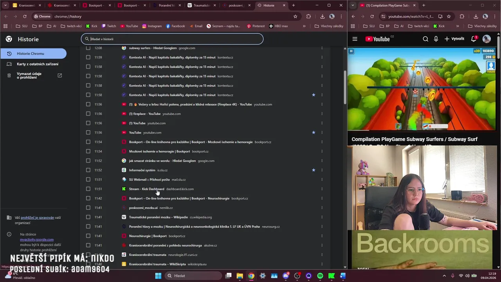Open Všechny záložky folder in history window
501x282 pixels.
point(329,26)
